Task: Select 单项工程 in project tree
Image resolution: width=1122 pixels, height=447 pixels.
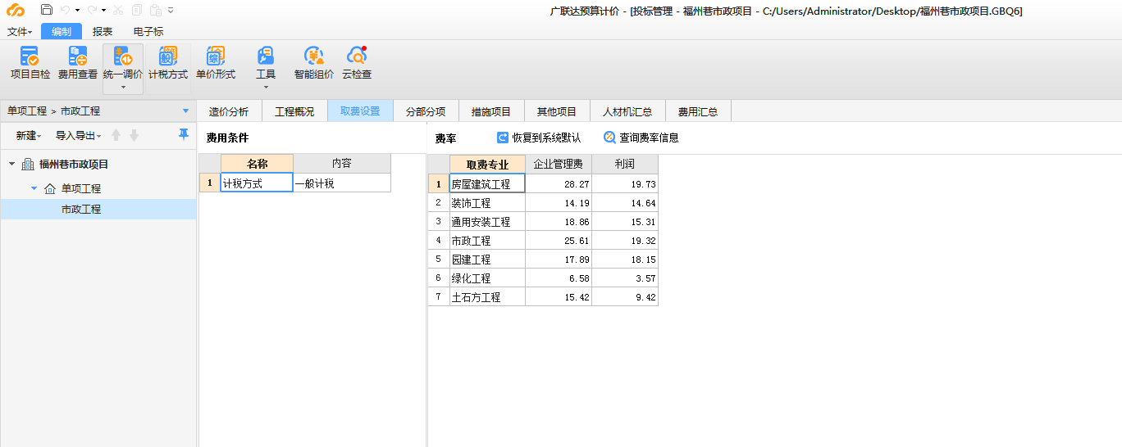Action: click(x=81, y=188)
